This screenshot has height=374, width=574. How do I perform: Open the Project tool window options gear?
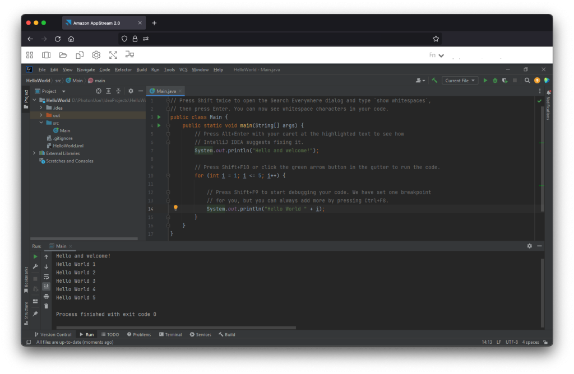coord(130,91)
